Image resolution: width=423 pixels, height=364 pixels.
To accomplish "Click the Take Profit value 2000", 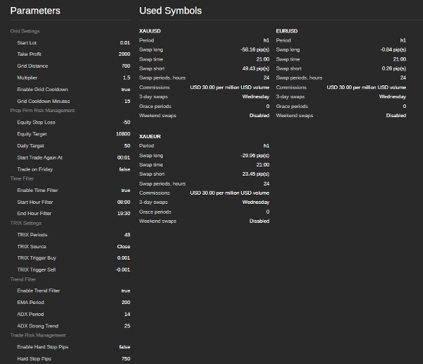I will (124, 54).
